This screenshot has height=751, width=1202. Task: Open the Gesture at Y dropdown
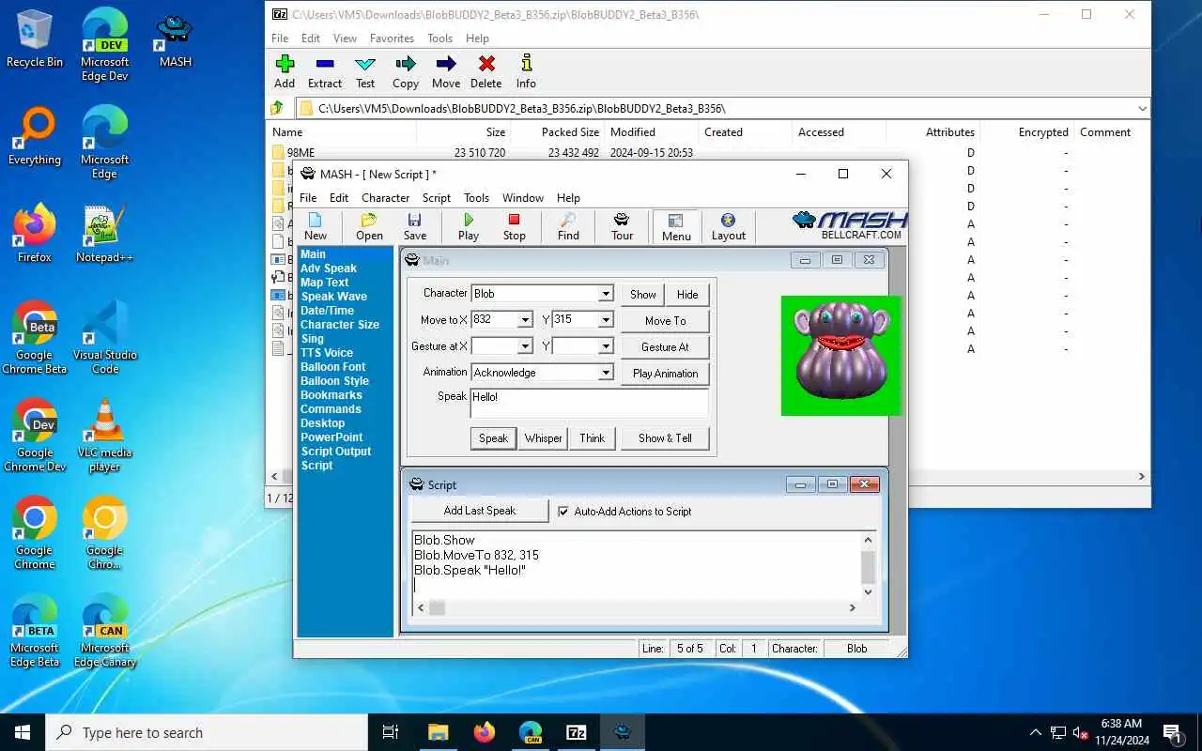[606, 346]
